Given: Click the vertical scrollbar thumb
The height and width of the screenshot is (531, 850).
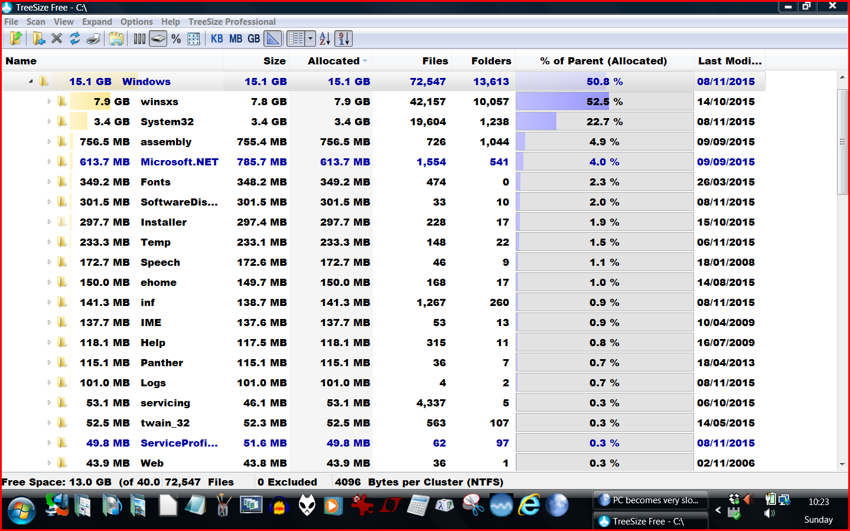Looking at the screenshot, I should coord(843,142).
